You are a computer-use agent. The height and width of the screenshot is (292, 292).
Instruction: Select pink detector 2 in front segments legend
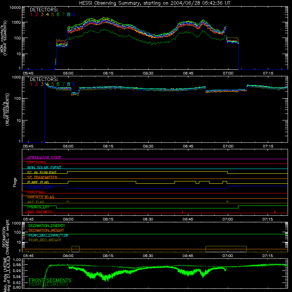(x=37, y=15)
